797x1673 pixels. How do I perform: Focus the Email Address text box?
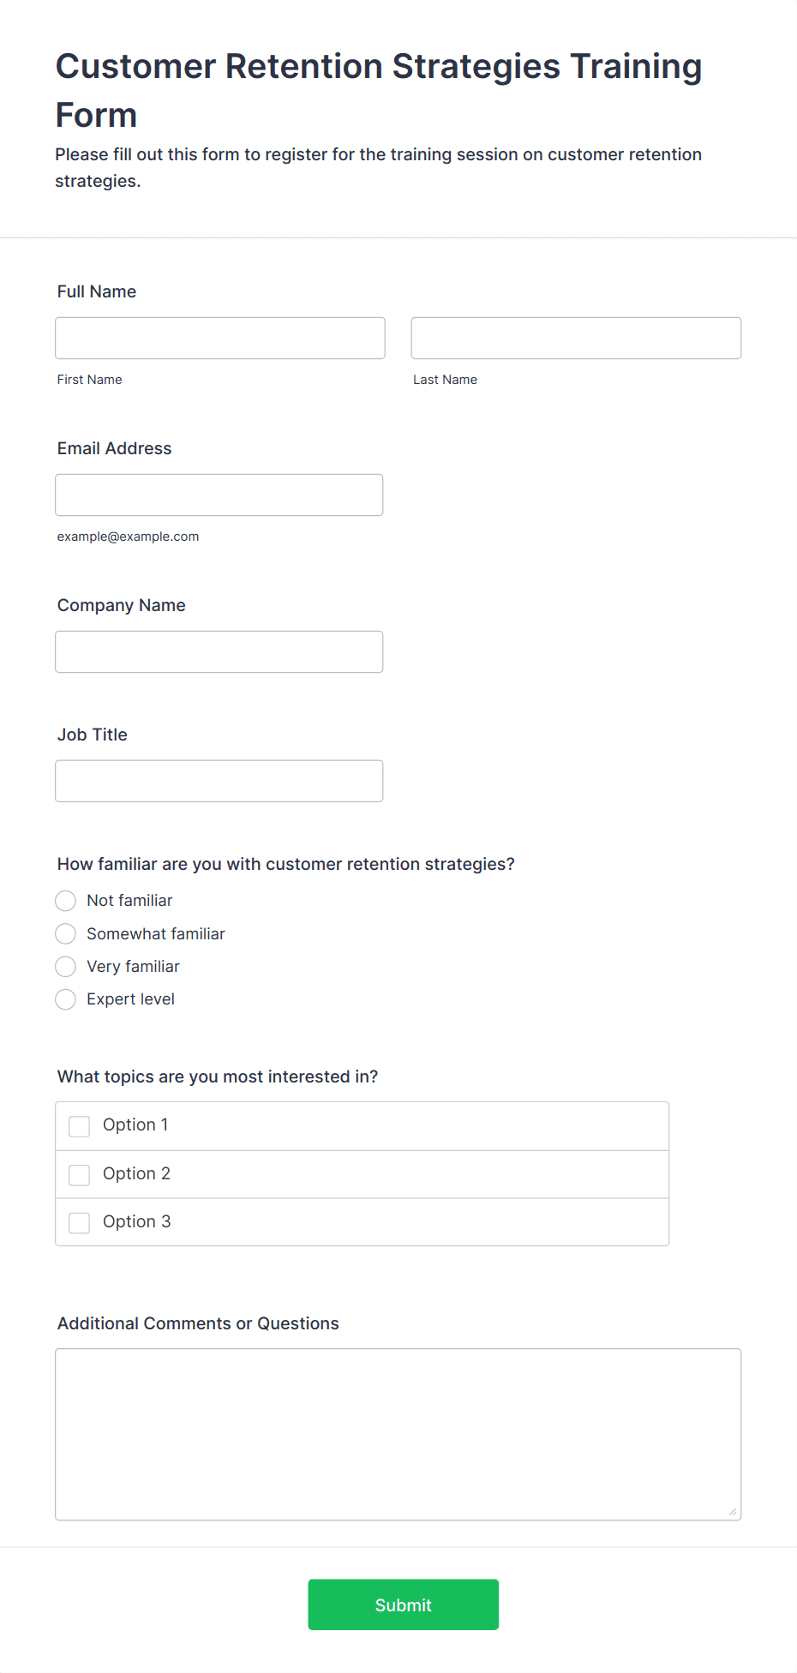219,495
